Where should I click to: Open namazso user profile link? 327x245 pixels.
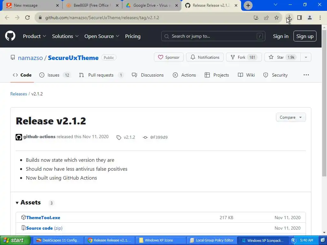pos(30,58)
